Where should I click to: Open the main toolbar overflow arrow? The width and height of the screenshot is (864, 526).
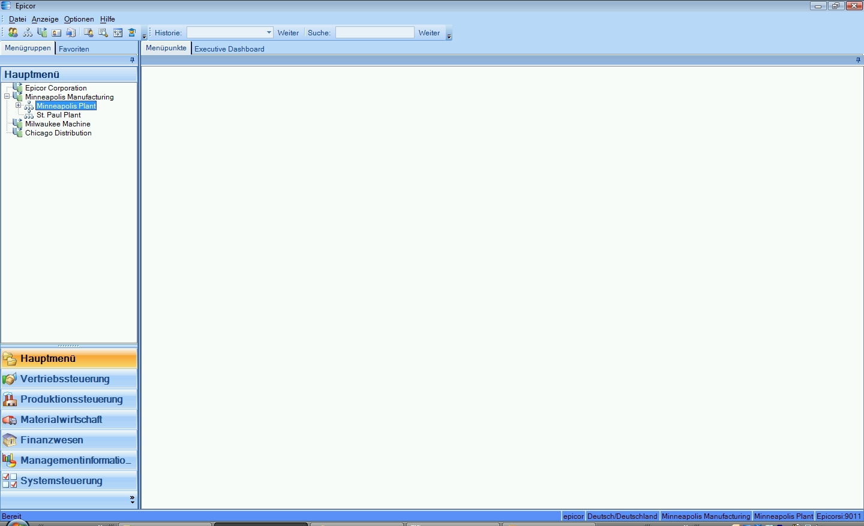click(144, 36)
